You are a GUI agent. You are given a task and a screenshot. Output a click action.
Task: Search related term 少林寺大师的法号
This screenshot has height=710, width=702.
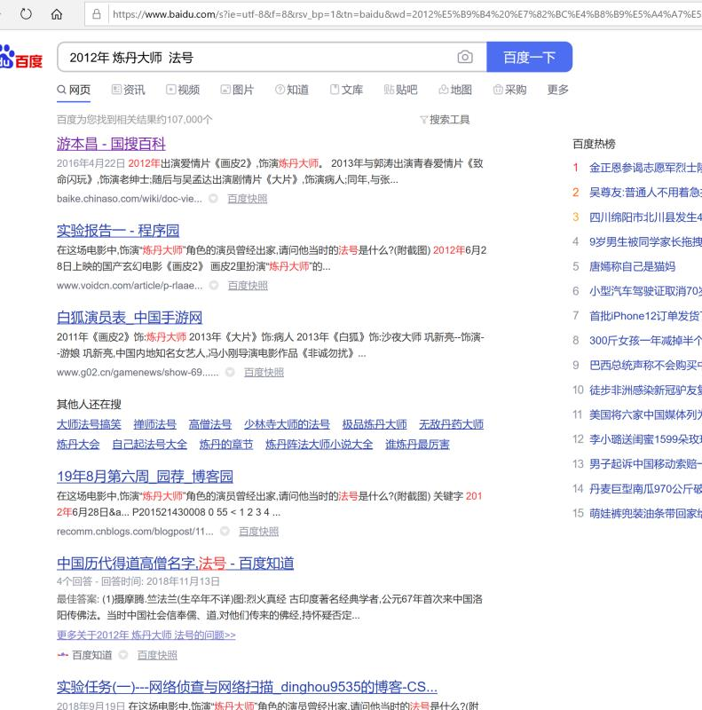coord(288,424)
